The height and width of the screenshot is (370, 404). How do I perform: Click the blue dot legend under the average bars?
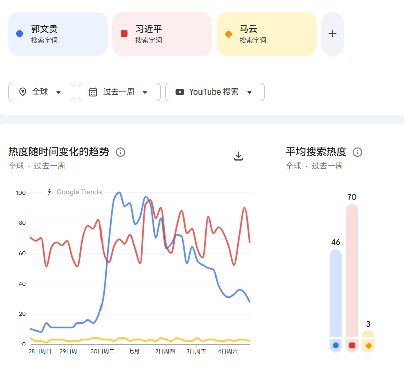336,345
